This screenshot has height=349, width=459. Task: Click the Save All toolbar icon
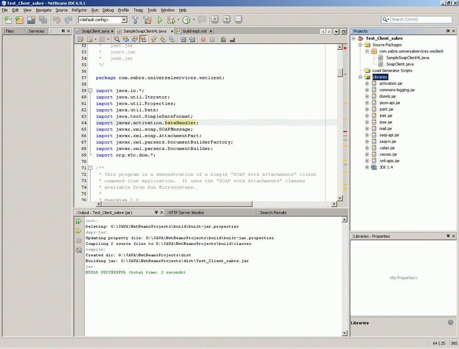point(43,20)
